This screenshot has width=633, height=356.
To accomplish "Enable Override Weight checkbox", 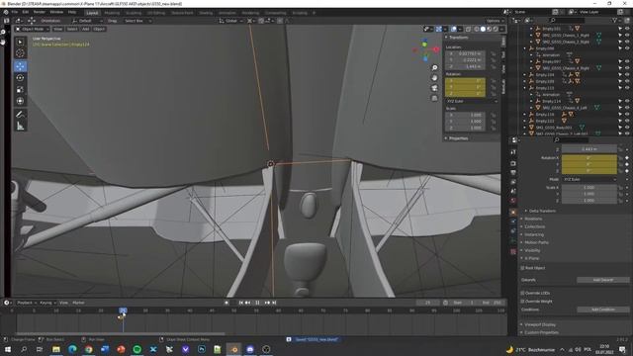I will click(522, 302).
